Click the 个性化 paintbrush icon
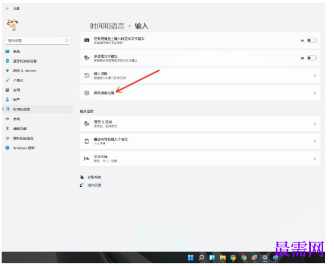Image resolution: width=334 pixels, height=266 pixels. (x=8, y=80)
